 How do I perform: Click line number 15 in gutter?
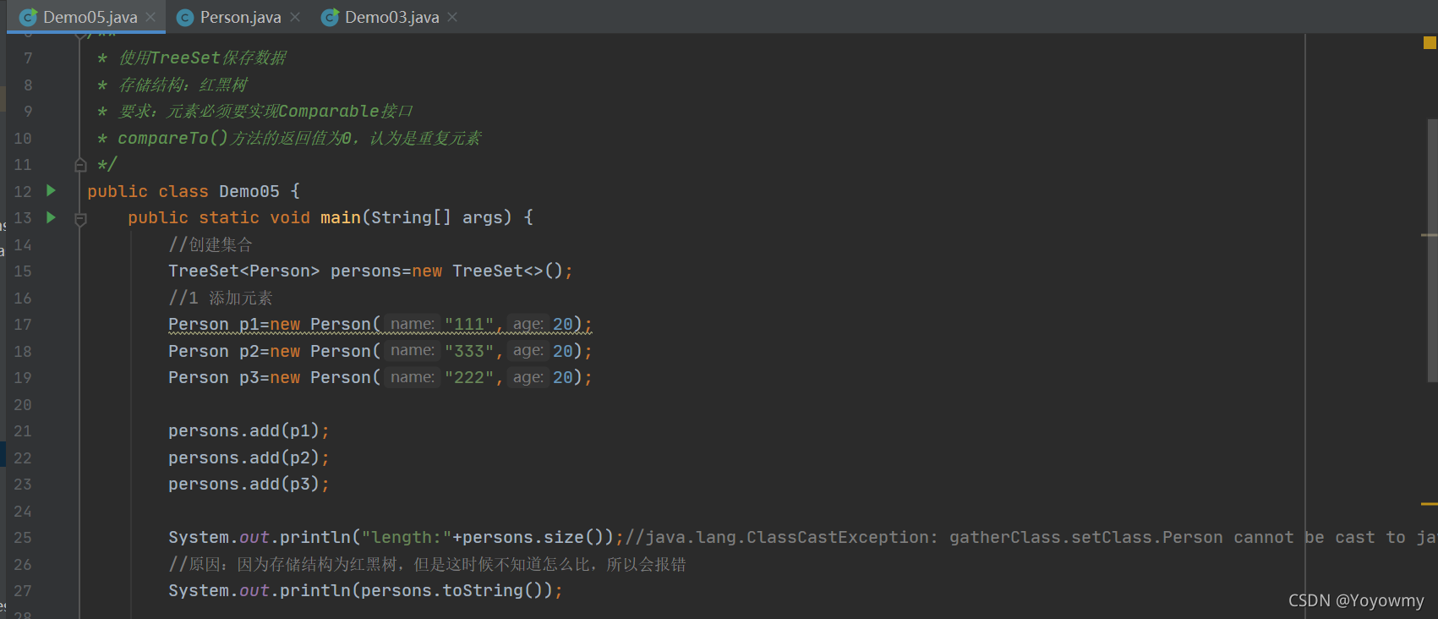coord(23,271)
